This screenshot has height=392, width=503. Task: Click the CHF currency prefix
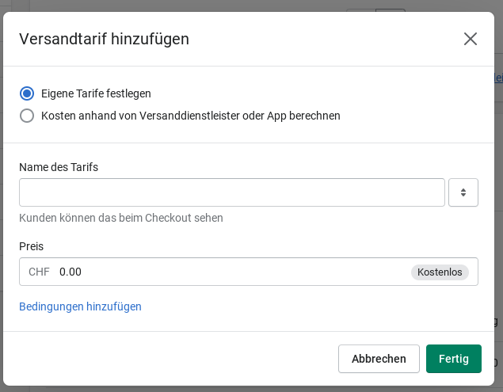point(39,272)
